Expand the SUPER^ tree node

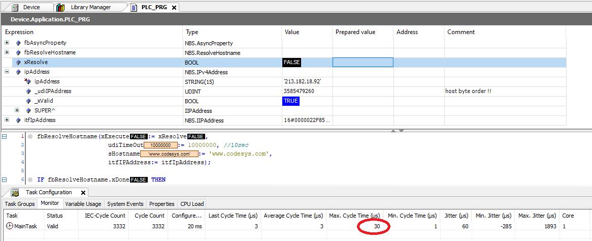17,110
